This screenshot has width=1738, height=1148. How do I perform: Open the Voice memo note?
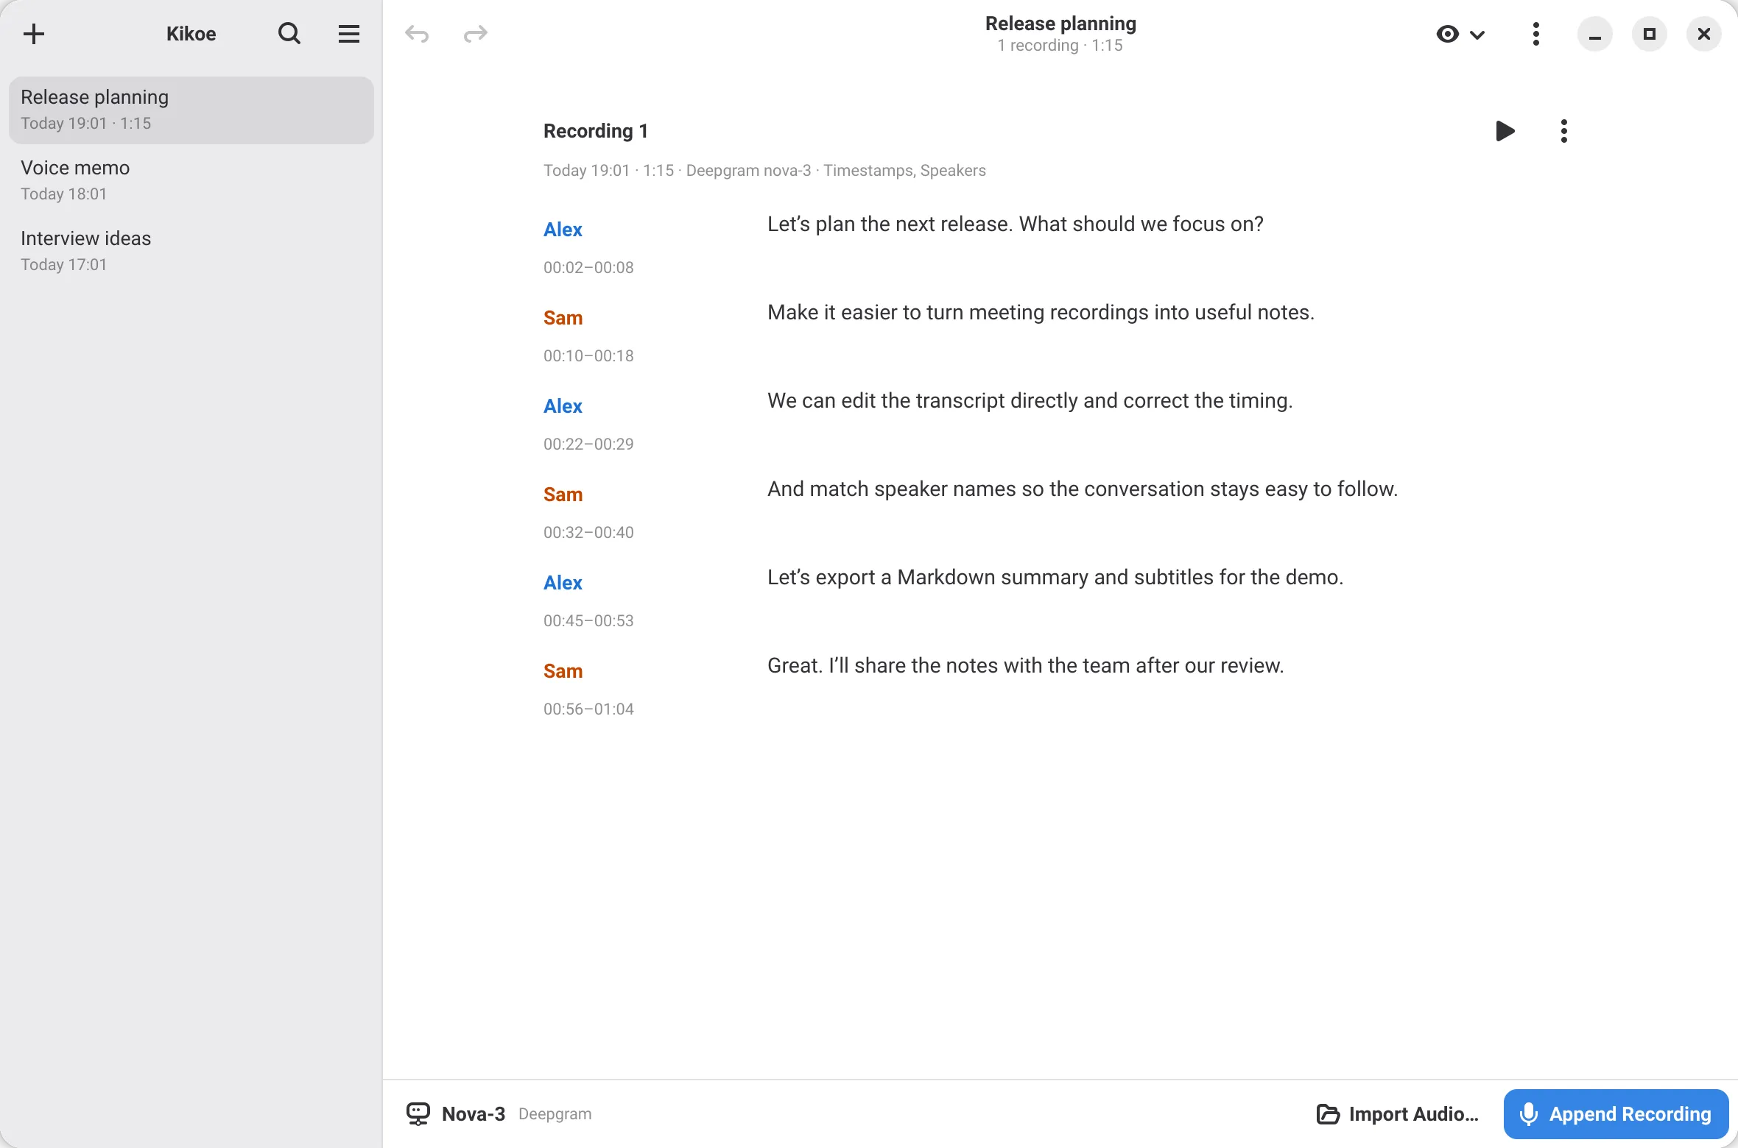[191, 180]
